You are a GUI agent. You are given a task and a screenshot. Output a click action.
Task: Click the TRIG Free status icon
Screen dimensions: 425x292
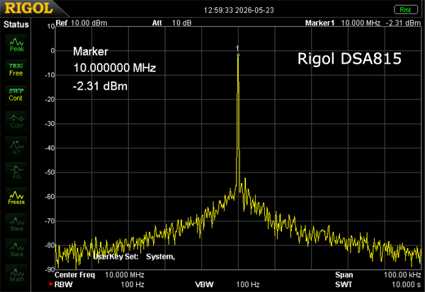(16, 70)
